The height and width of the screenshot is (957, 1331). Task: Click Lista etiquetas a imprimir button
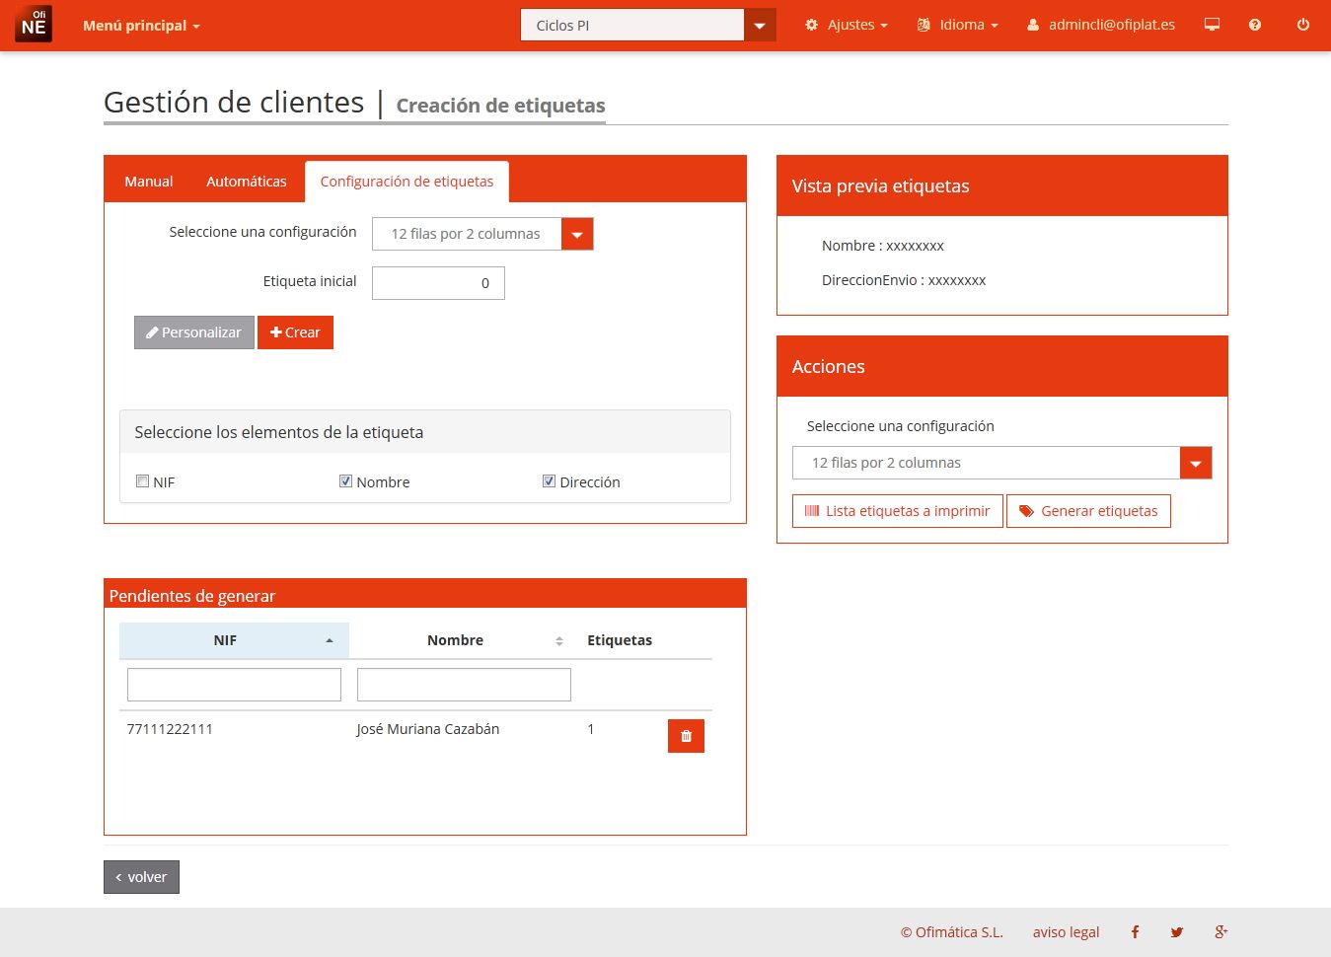[898, 511]
